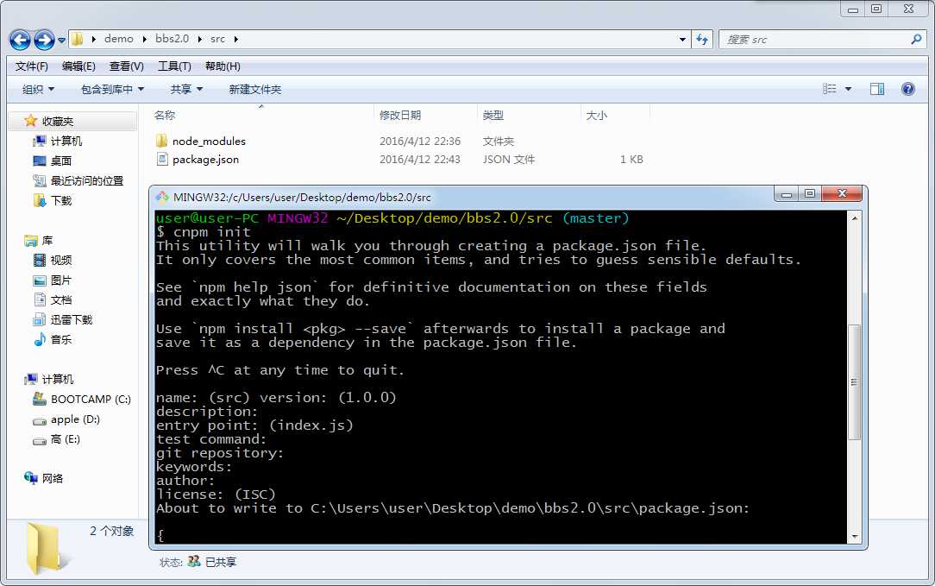Select 库 in the navigation pane
The height and width of the screenshot is (586, 935).
click(x=47, y=241)
